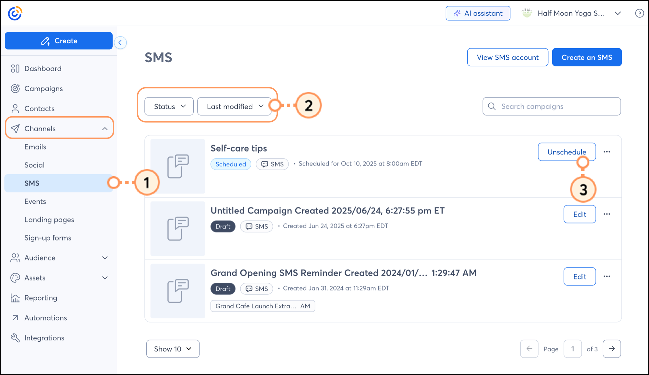The width and height of the screenshot is (649, 375).
Task: Open Reporting from the sidebar
Action: click(41, 298)
